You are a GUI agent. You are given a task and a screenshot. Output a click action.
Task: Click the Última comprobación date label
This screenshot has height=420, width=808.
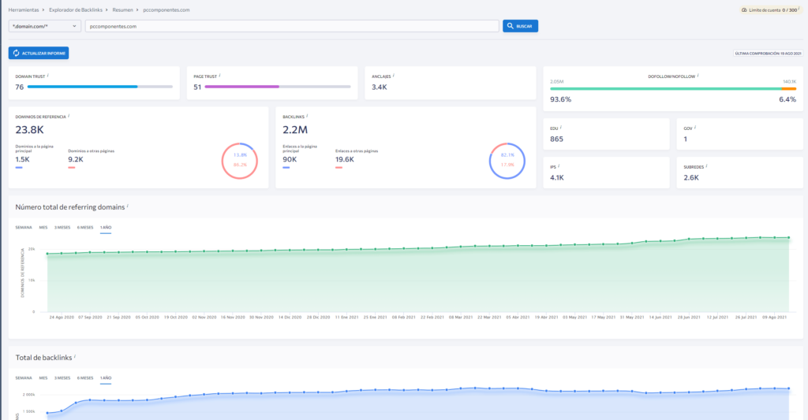[x=769, y=54]
